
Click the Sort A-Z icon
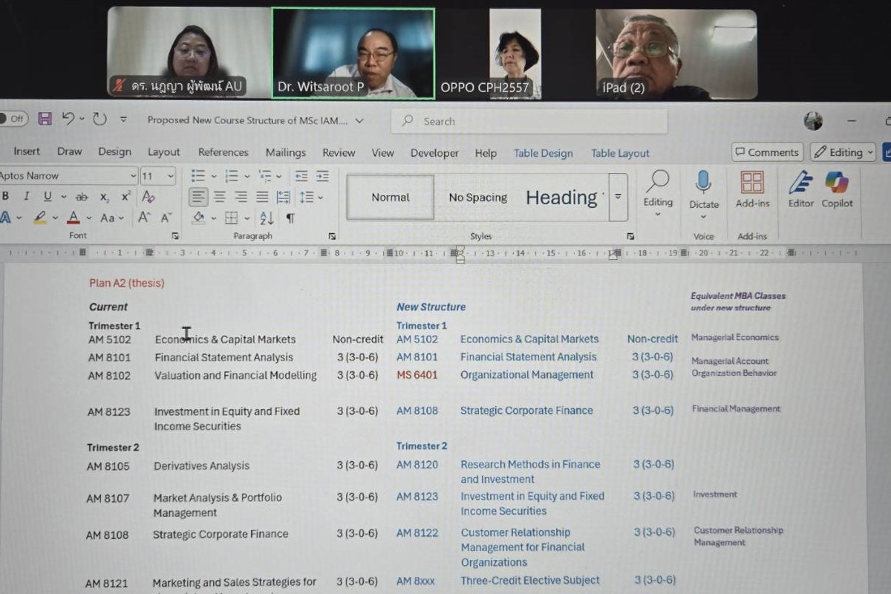point(267,218)
